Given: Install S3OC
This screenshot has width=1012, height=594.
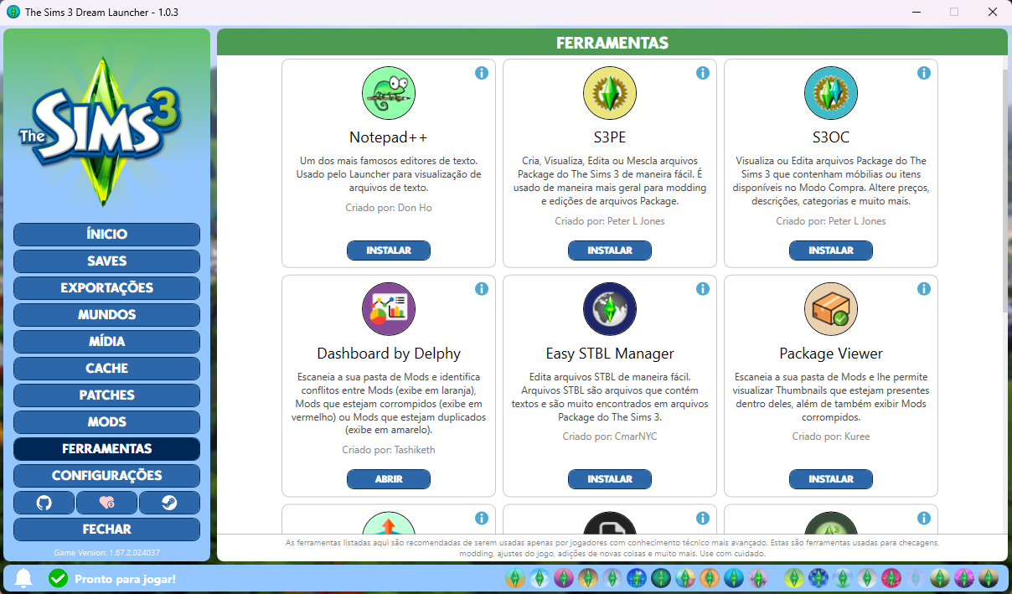Looking at the screenshot, I should (x=831, y=251).
